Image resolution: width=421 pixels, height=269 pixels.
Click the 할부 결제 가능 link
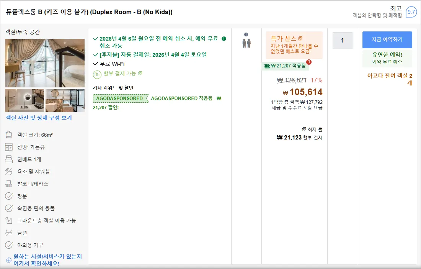120,73
